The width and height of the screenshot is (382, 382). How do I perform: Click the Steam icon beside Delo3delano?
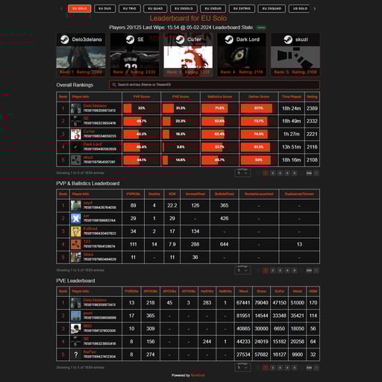65,40
